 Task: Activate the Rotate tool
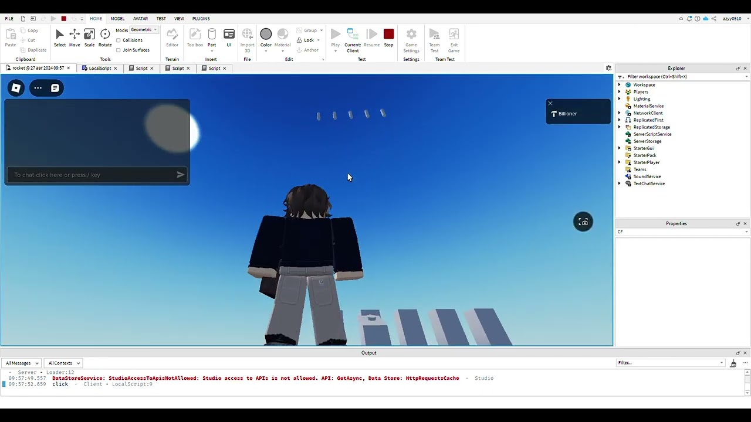[x=105, y=38]
